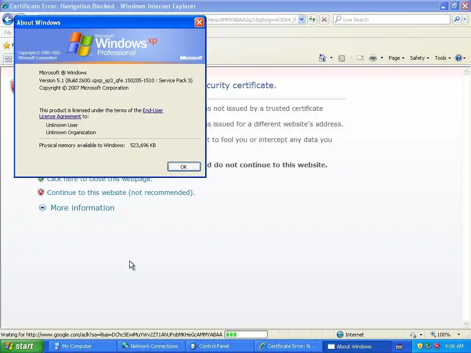Click the Service Pack 3 version line

click(116, 80)
